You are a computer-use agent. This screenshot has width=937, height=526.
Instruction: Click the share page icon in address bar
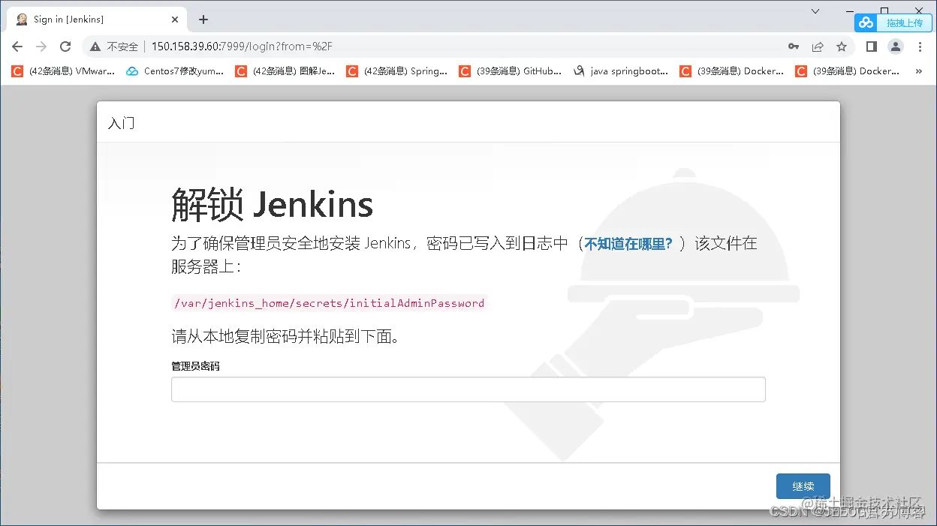tap(818, 47)
